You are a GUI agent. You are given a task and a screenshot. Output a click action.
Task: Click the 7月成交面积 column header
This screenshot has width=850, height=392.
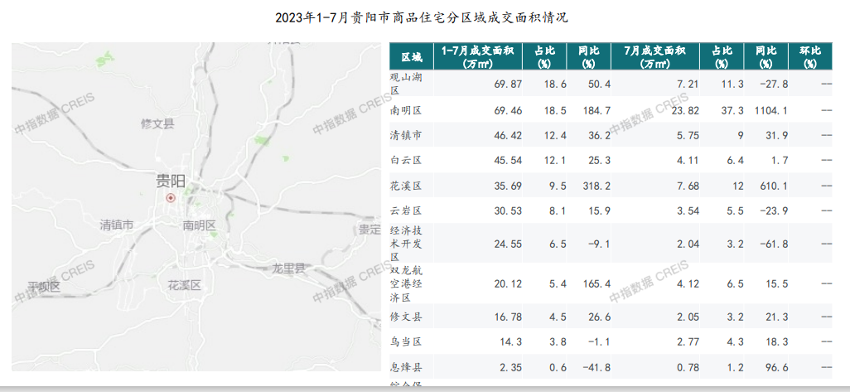(x=655, y=56)
